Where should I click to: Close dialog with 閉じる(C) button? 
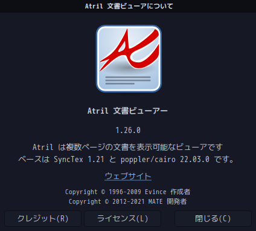pos(213,218)
